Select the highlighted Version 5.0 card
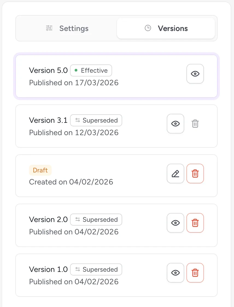 tap(116, 76)
